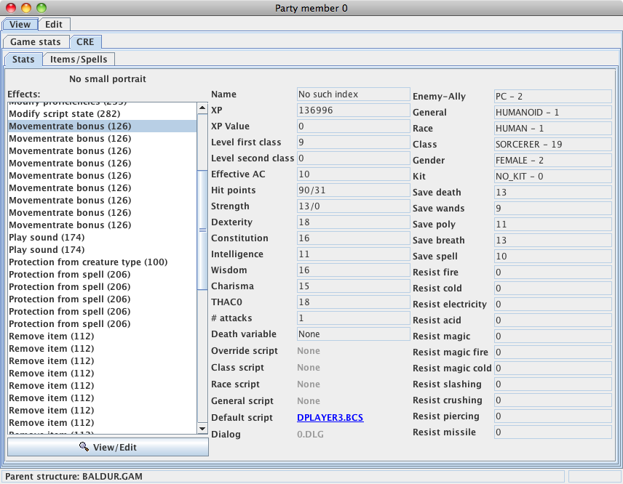Switch to the View tab
Screen dimensions: 623x484
tap(20, 24)
